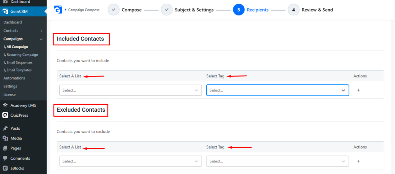Click the aBlocks sidebar icon

click(5, 168)
